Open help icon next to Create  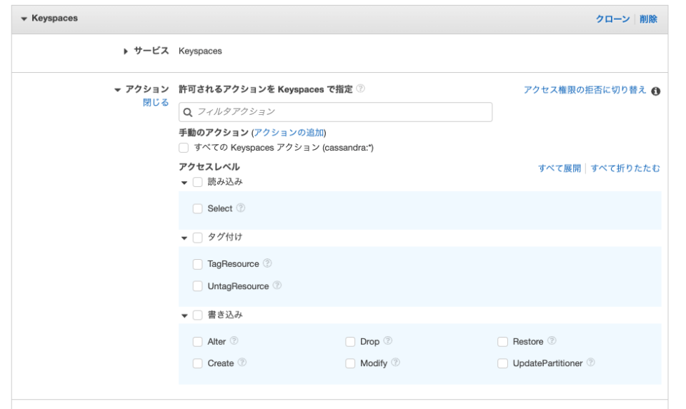click(242, 363)
